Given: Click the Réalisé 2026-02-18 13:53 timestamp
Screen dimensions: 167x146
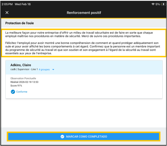Looking at the screenshot, I should [24, 82].
